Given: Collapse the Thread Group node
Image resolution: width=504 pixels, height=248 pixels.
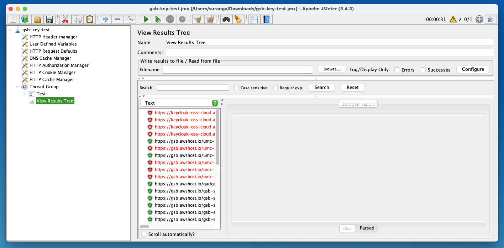Looking at the screenshot, I should click(x=17, y=86).
